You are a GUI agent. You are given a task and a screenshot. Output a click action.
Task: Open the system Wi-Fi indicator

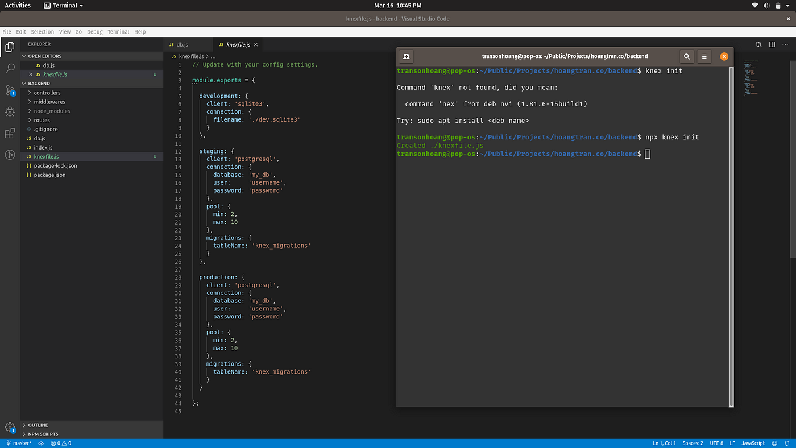[755, 5]
